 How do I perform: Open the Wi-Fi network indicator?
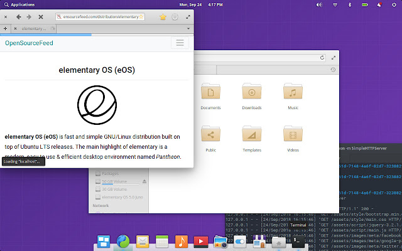(335, 4)
